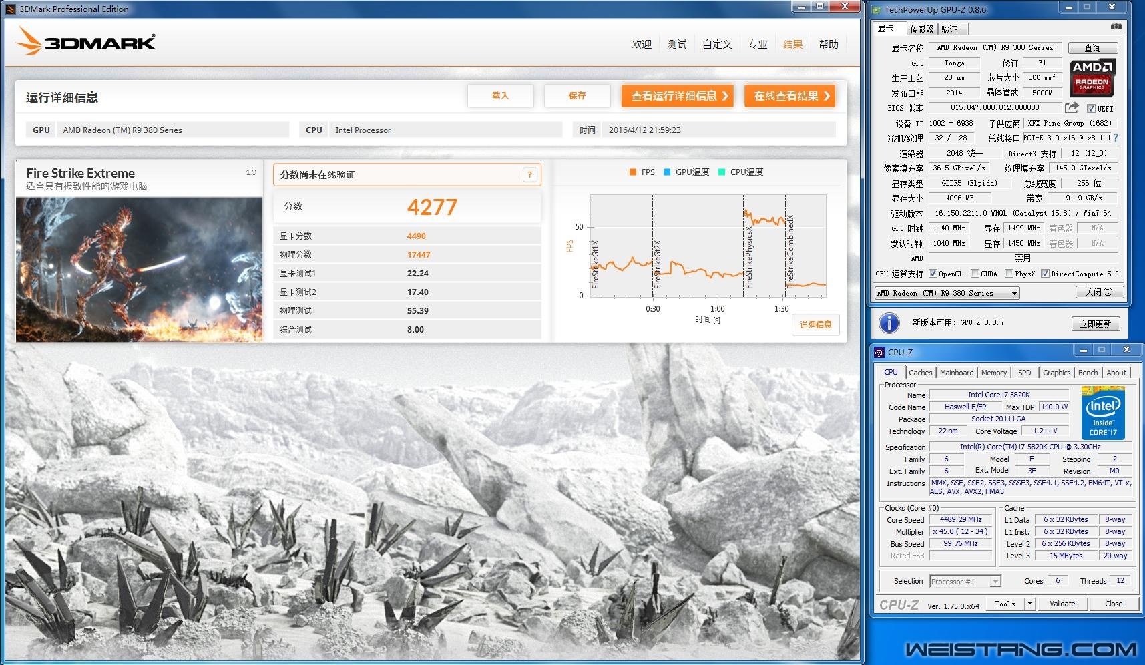
Task: Toggle the UEFI checkbox in GPU-Z
Action: click(1091, 108)
